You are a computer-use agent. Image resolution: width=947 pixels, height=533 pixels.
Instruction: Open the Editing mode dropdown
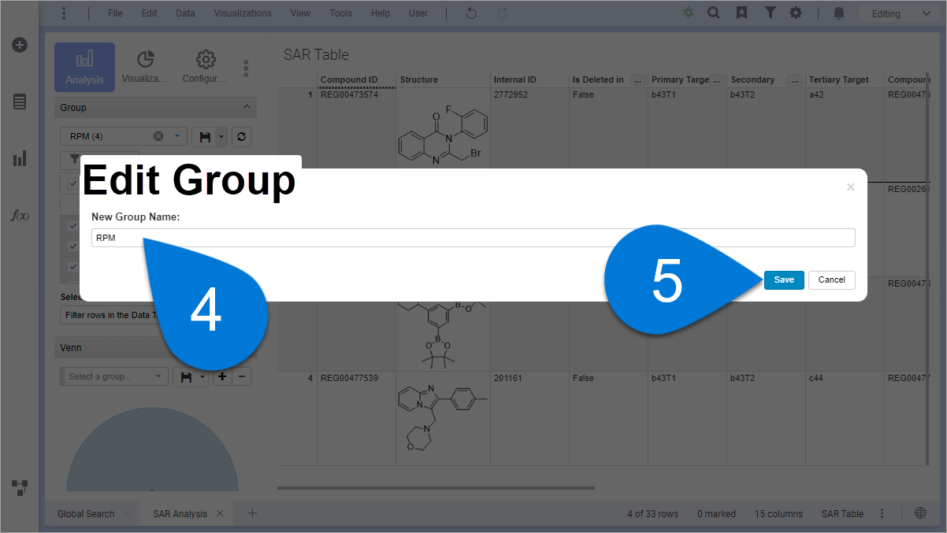tap(901, 13)
